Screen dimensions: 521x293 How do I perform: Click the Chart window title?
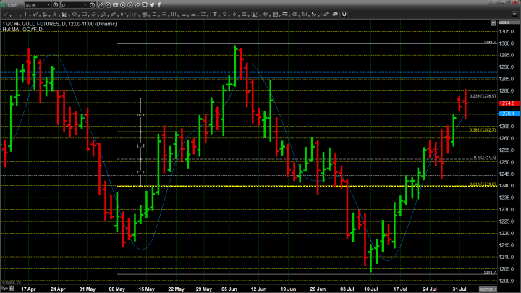coord(12,5)
